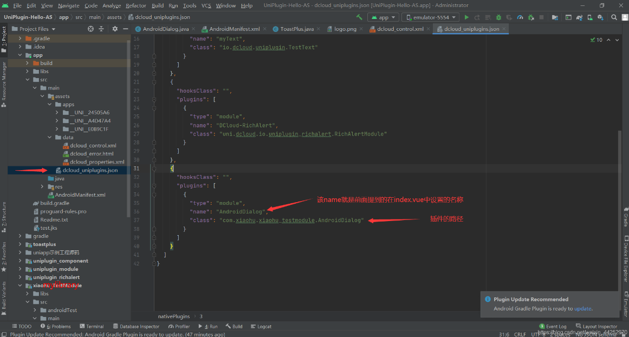The image size is (629, 337).
Task: Open the AVD Manager icon
Action: click(x=590, y=17)
